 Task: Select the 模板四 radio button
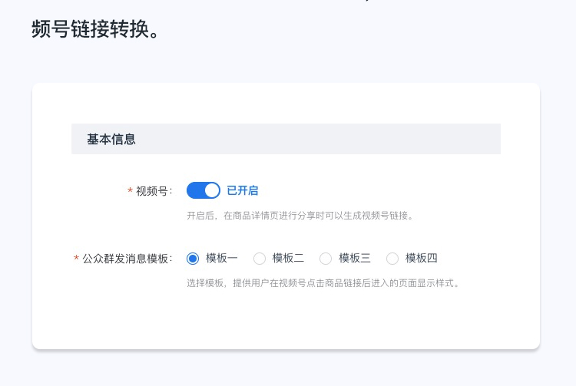click(392, 259)
